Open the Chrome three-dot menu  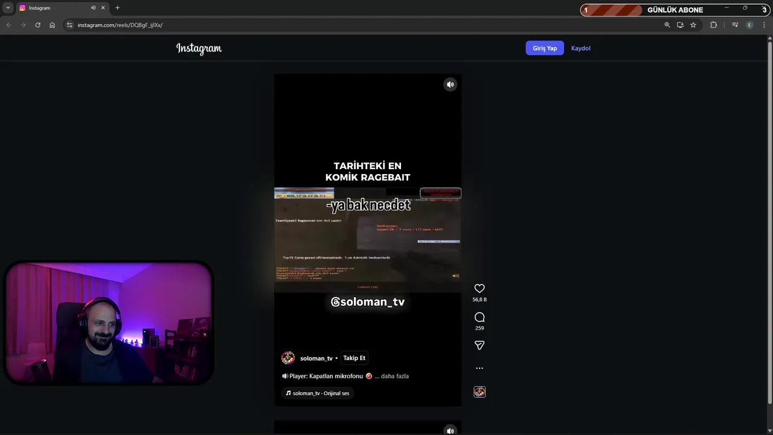point(765,25)
